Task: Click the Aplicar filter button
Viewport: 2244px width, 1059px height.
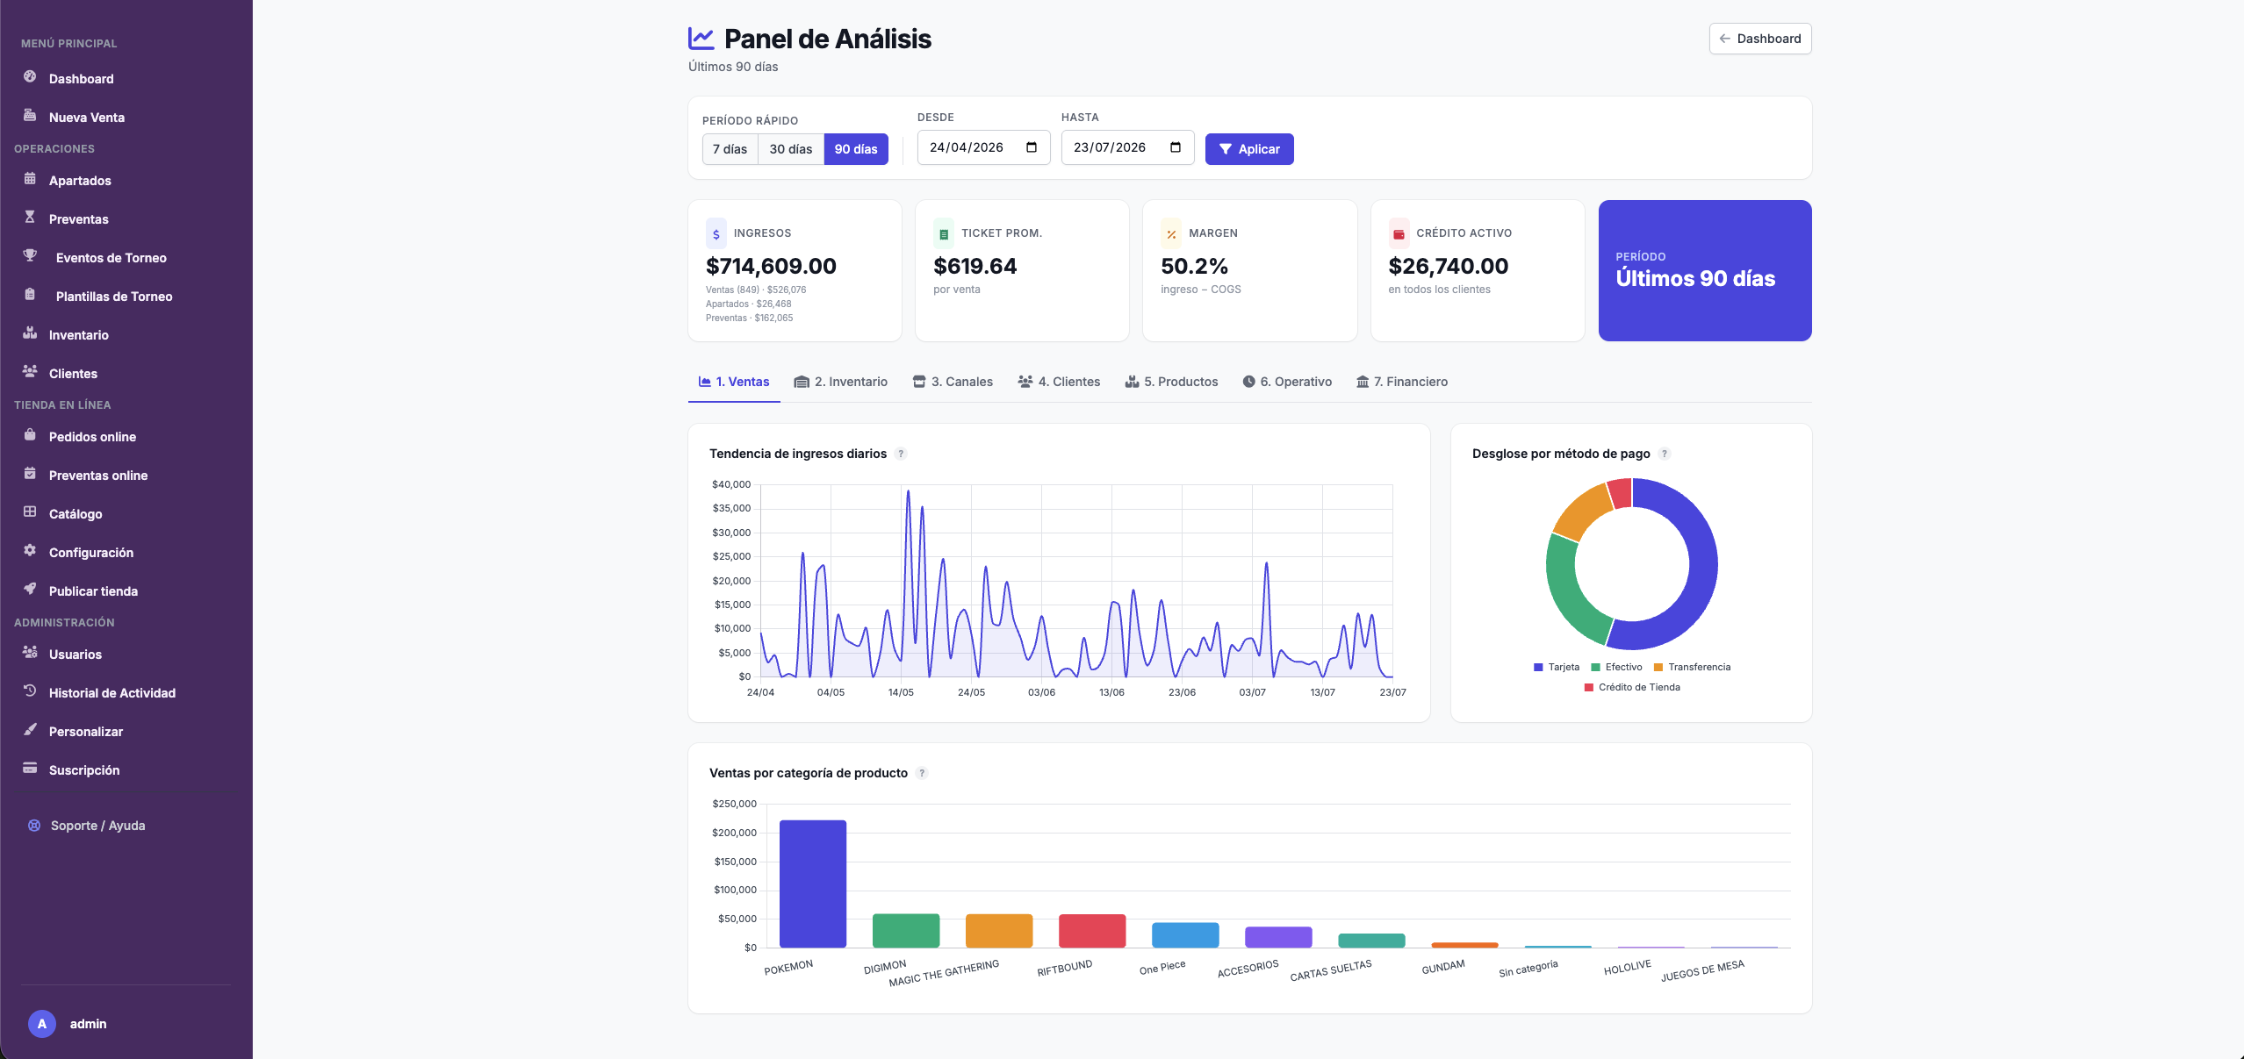Action: point(1249,149)
